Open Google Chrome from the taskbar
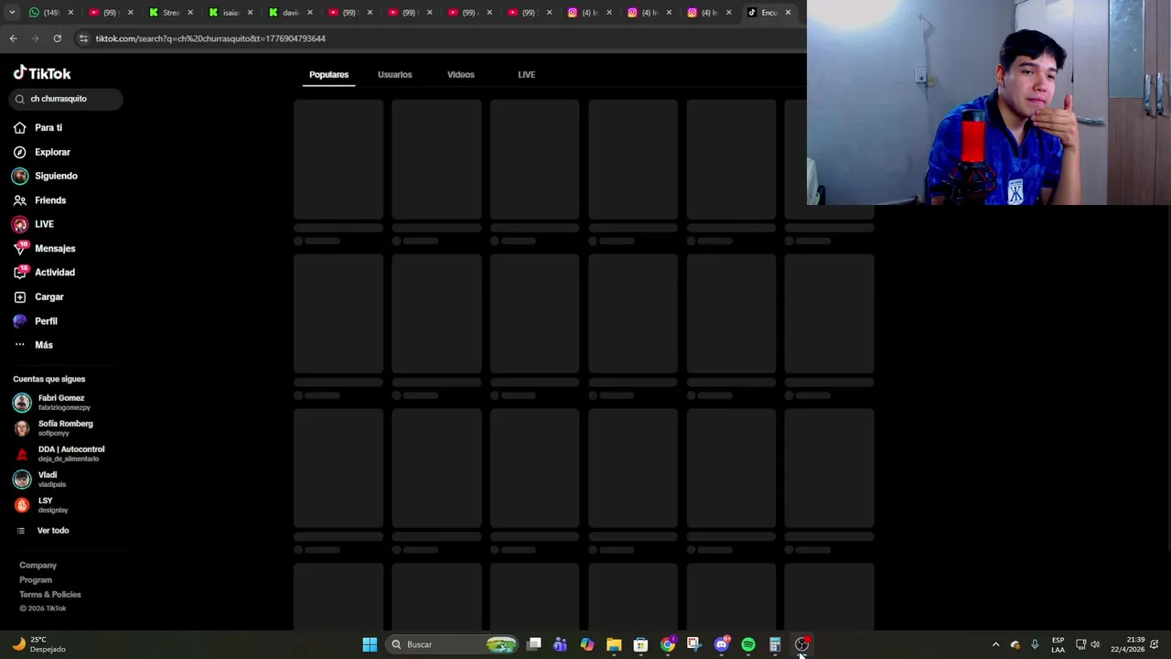Viewport: 1171px width, 659px height. coord(668,644)
